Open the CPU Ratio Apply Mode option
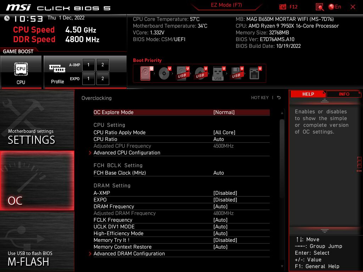This screenshot has height=272, width=363. click(x=181, y=132)
